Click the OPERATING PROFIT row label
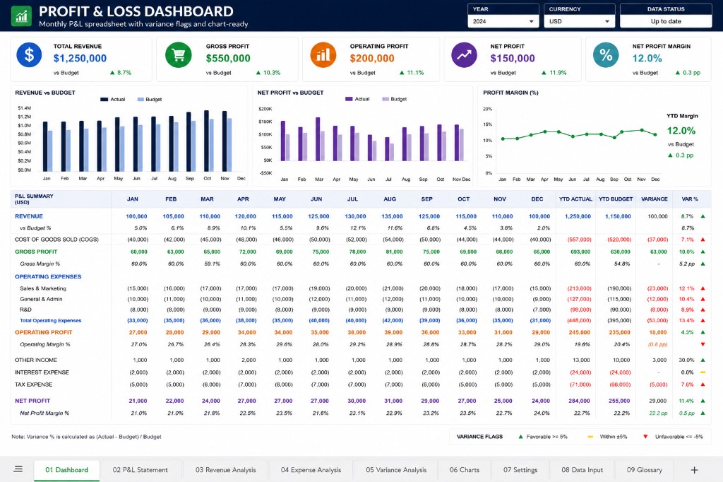 click(x=43, y=332)
